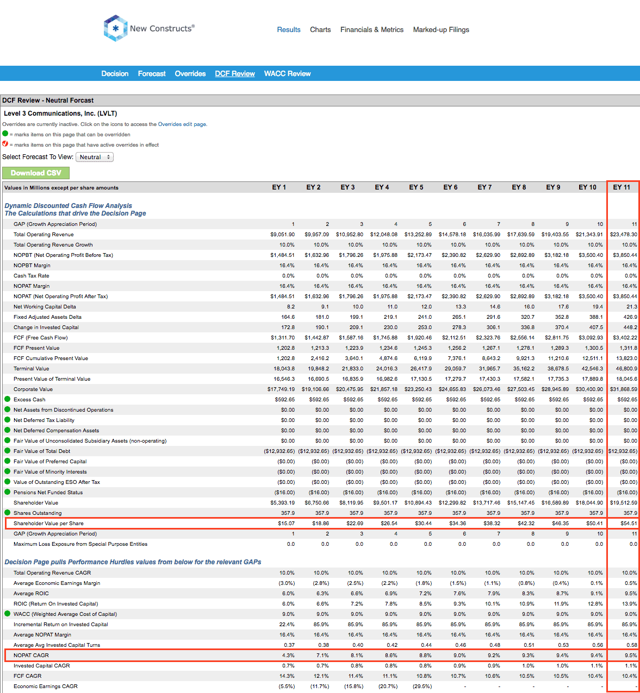Click the 'Cash Tax Rate' row label
Image resolution: width=640 pixels, height=693 pixels.
[x=31, y=276]
